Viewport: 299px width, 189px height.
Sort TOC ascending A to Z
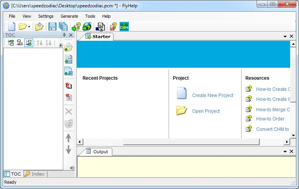pos(39,43)
